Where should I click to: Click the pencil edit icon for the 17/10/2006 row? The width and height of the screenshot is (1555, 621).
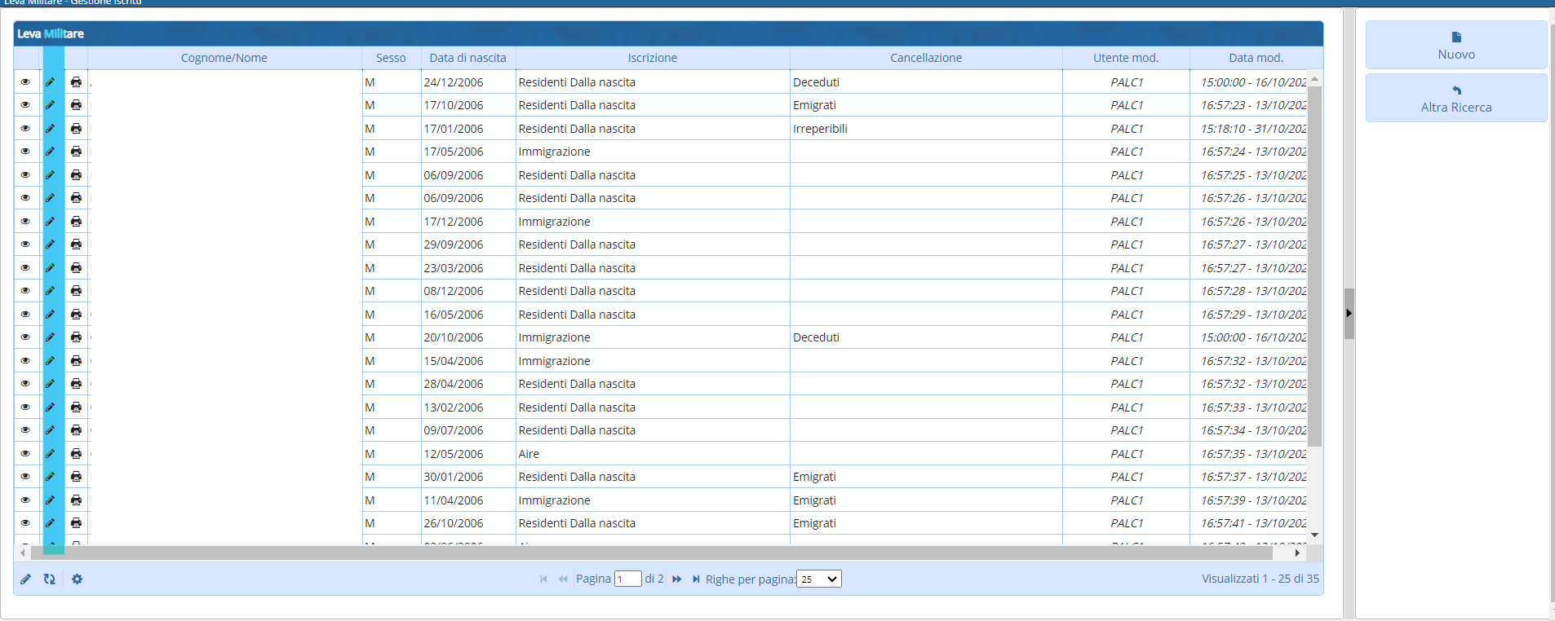(x=51, y=105)
